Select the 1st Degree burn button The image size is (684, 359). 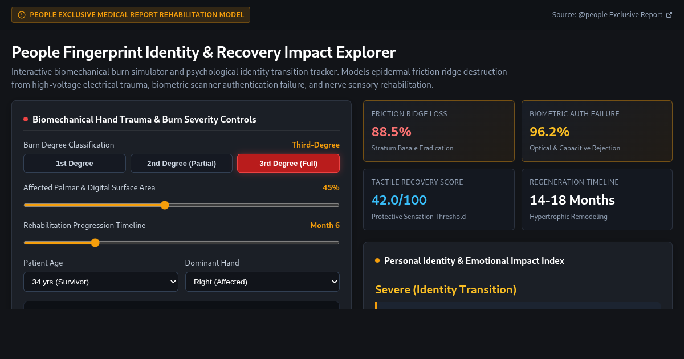point(75,163)
